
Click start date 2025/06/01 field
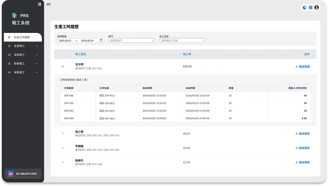pyautogui.click(x=65, y=41)
